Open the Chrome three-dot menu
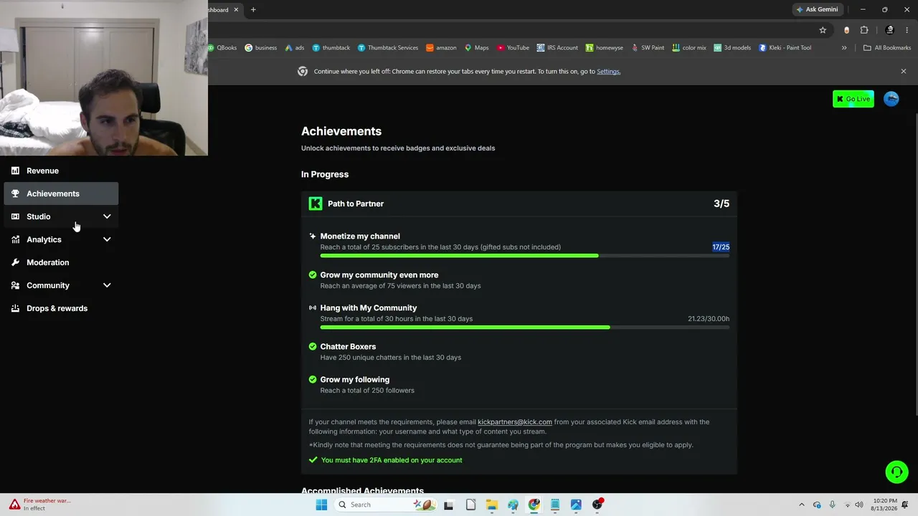This screenshot has height=516, width=918. coord(907,30)
